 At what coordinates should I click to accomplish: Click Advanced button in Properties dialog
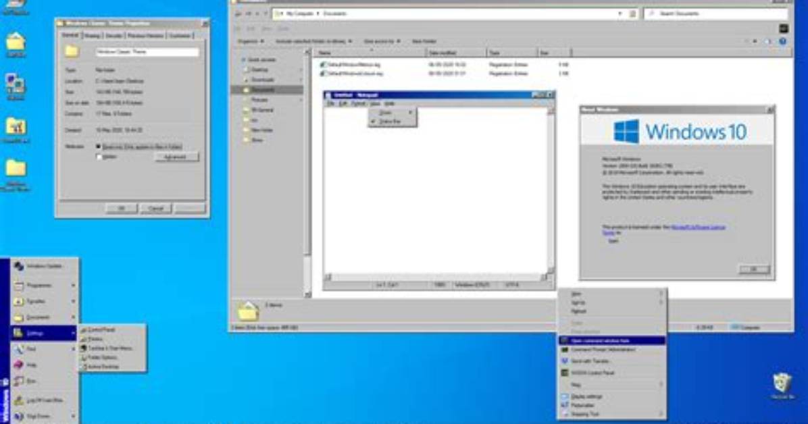point(176,157)
